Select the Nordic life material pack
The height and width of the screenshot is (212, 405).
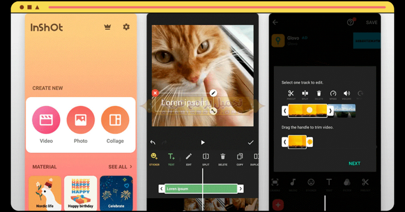(x=45, y=193)
